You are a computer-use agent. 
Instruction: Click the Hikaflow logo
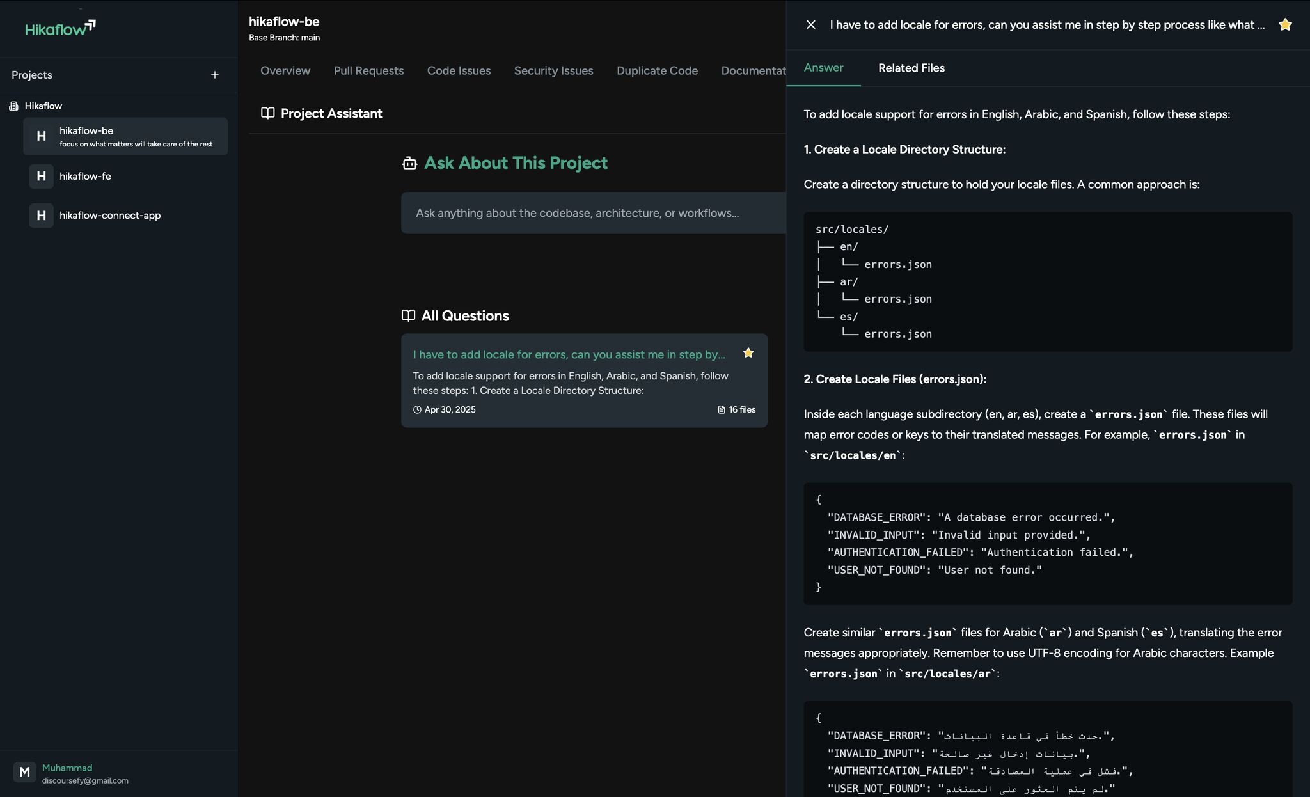(x=60, y=28)
